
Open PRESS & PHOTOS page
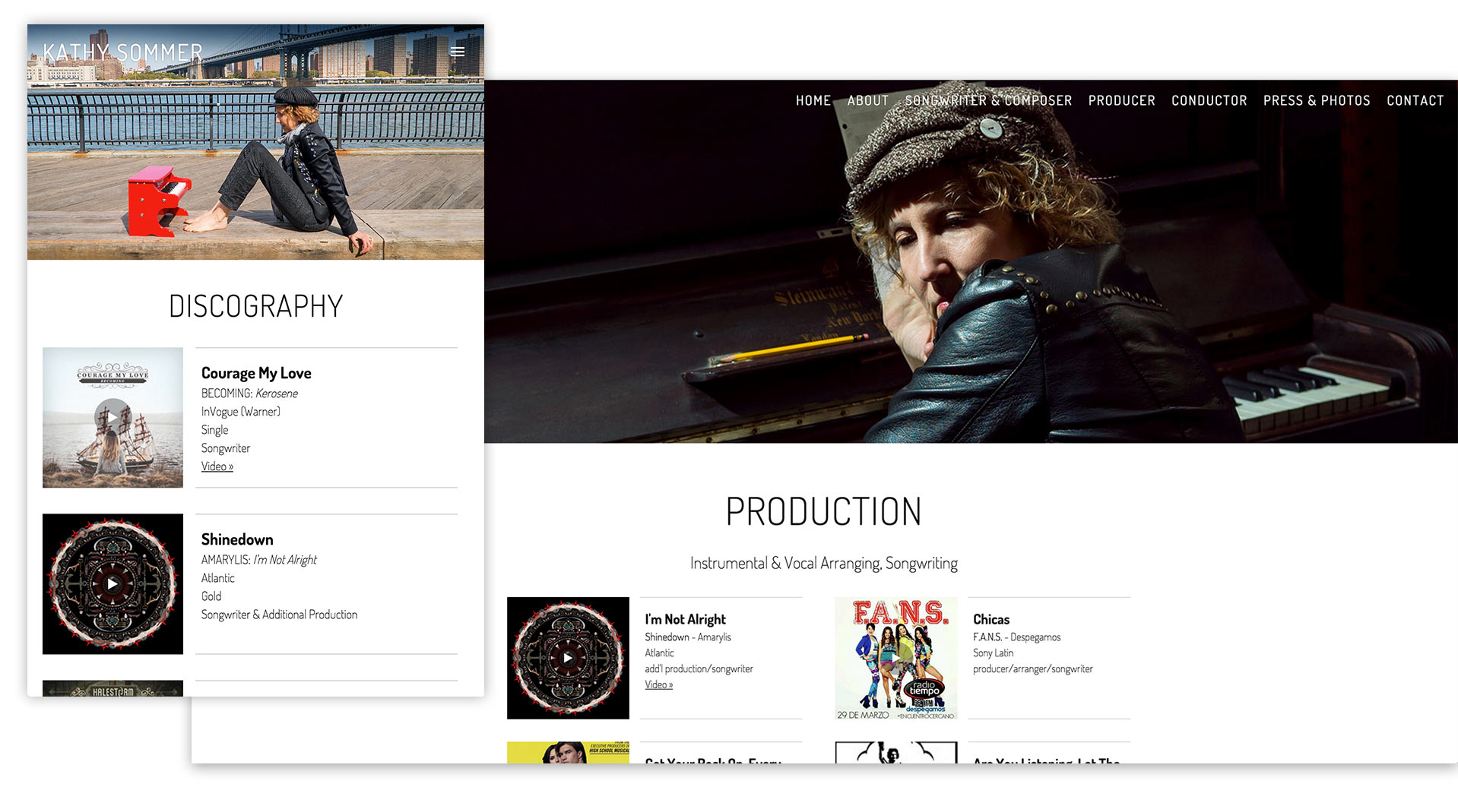1317,100
